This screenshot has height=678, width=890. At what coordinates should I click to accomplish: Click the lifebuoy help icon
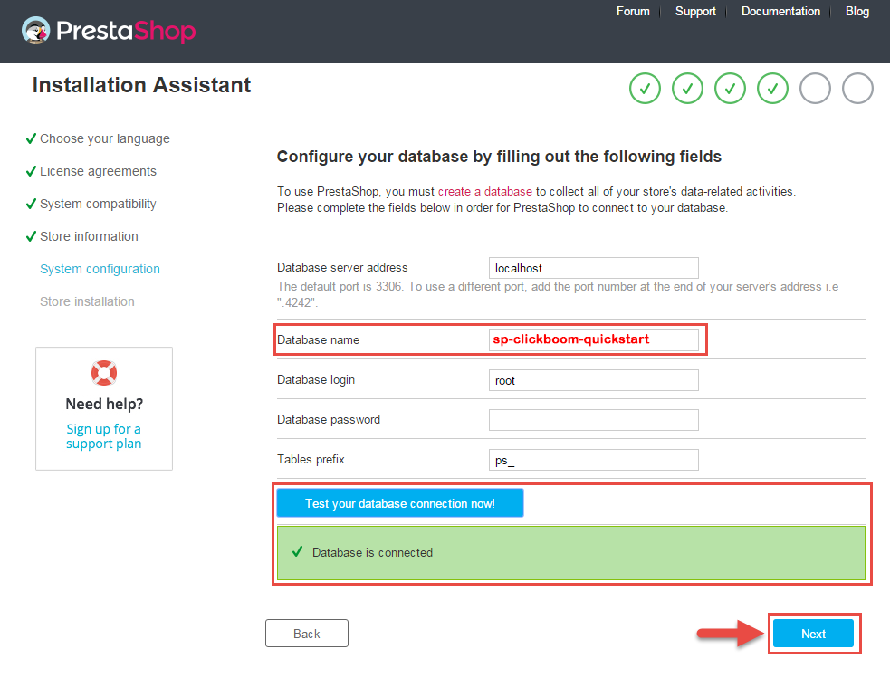pos(104,373)
